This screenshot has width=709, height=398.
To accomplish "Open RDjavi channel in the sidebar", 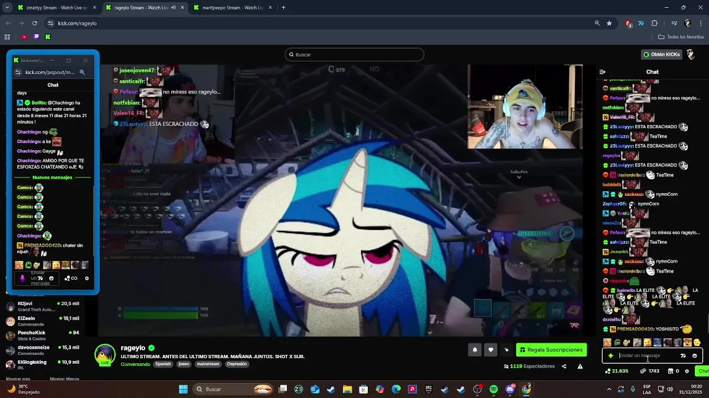I will point(43,306).
